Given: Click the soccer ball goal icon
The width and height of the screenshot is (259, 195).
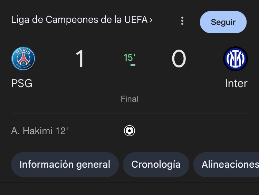Looking at the screenshot, I should pyautogui.click(x=129, y=131).
